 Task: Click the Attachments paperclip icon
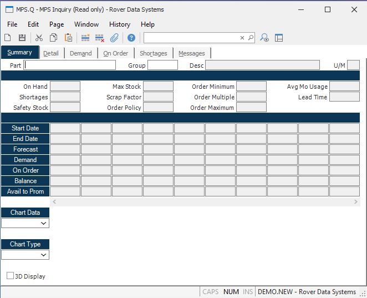click(x=114, y=38)
